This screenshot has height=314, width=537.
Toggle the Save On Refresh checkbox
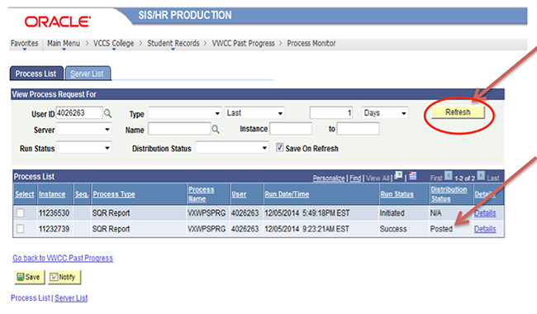coord(280,148)
